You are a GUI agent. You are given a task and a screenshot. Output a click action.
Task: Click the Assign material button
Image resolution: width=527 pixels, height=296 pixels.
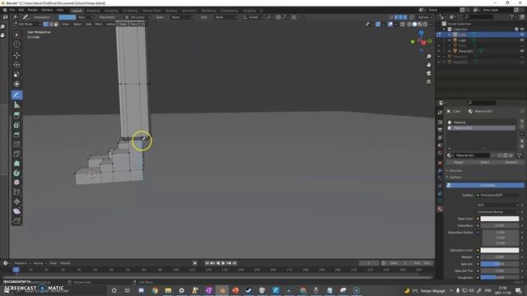point(459,162)
